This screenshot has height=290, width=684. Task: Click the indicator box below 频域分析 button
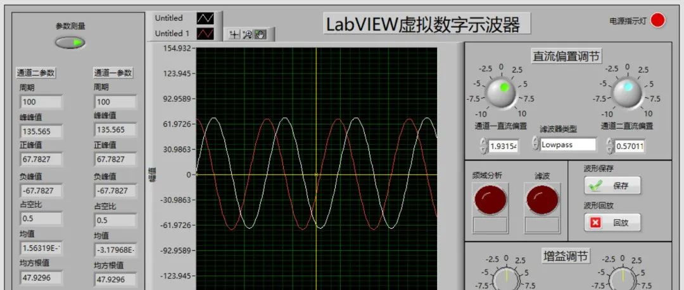tap(490, 225)
